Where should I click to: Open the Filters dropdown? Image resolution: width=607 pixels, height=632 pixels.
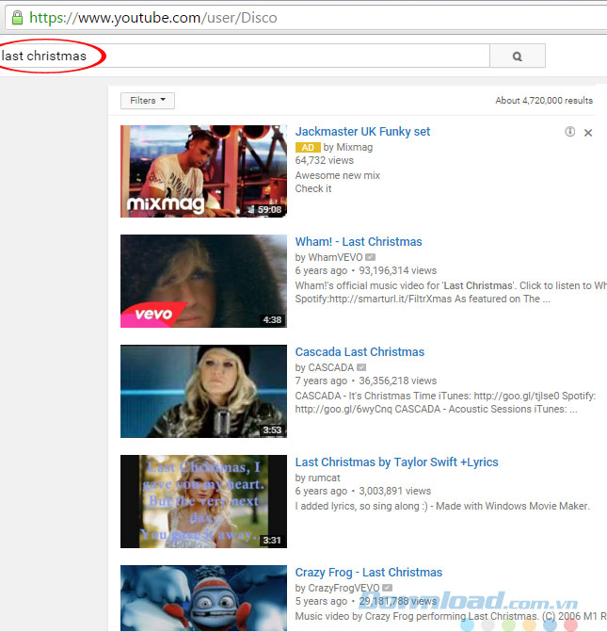click(x=148, y=100)
